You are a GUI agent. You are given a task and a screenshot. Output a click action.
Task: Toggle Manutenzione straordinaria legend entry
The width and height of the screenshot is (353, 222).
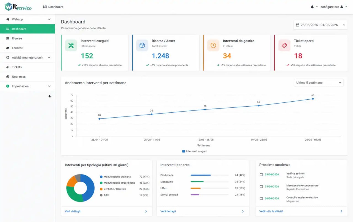(x=117, y=183)
